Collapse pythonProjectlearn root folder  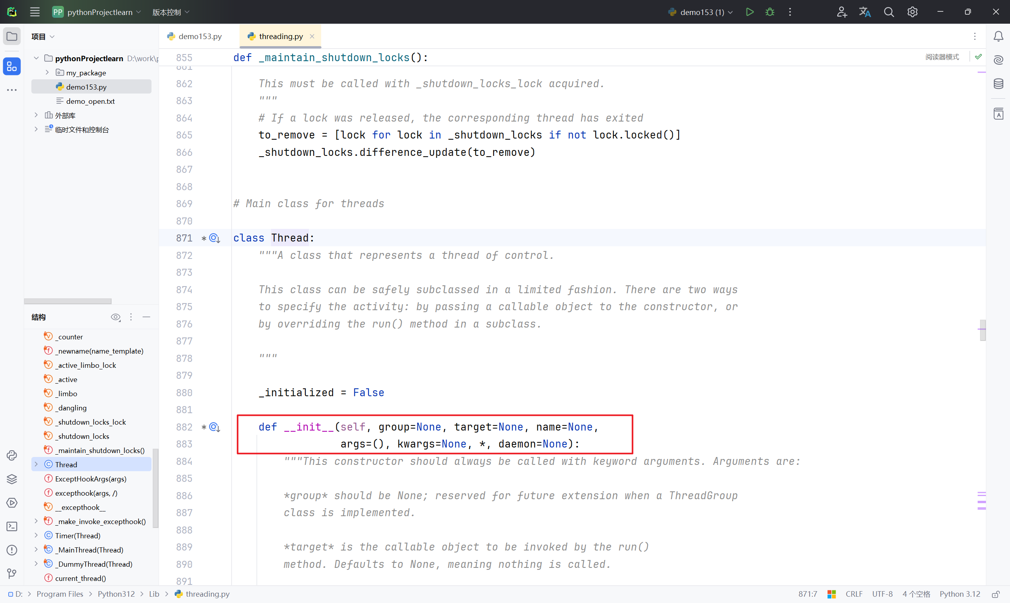pyautogui.click(x=36, y=58)
